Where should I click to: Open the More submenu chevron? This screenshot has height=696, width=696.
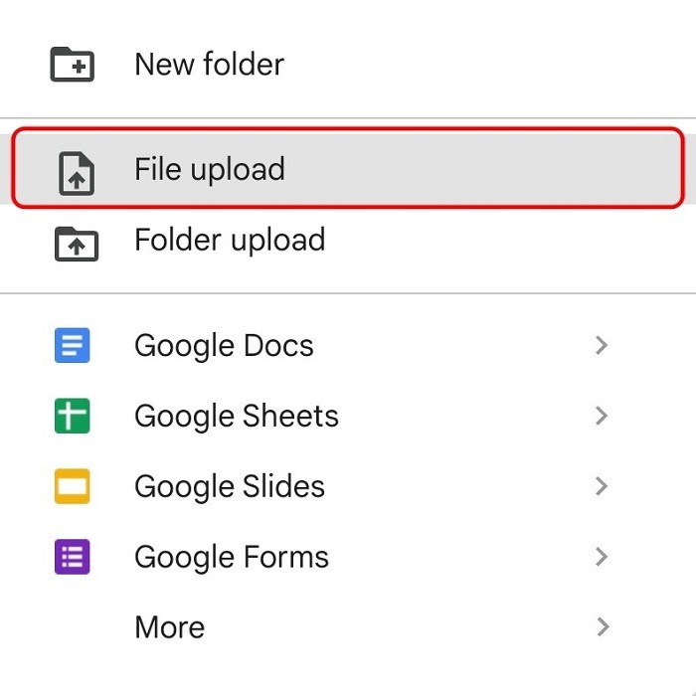click(x=601, y=627)
